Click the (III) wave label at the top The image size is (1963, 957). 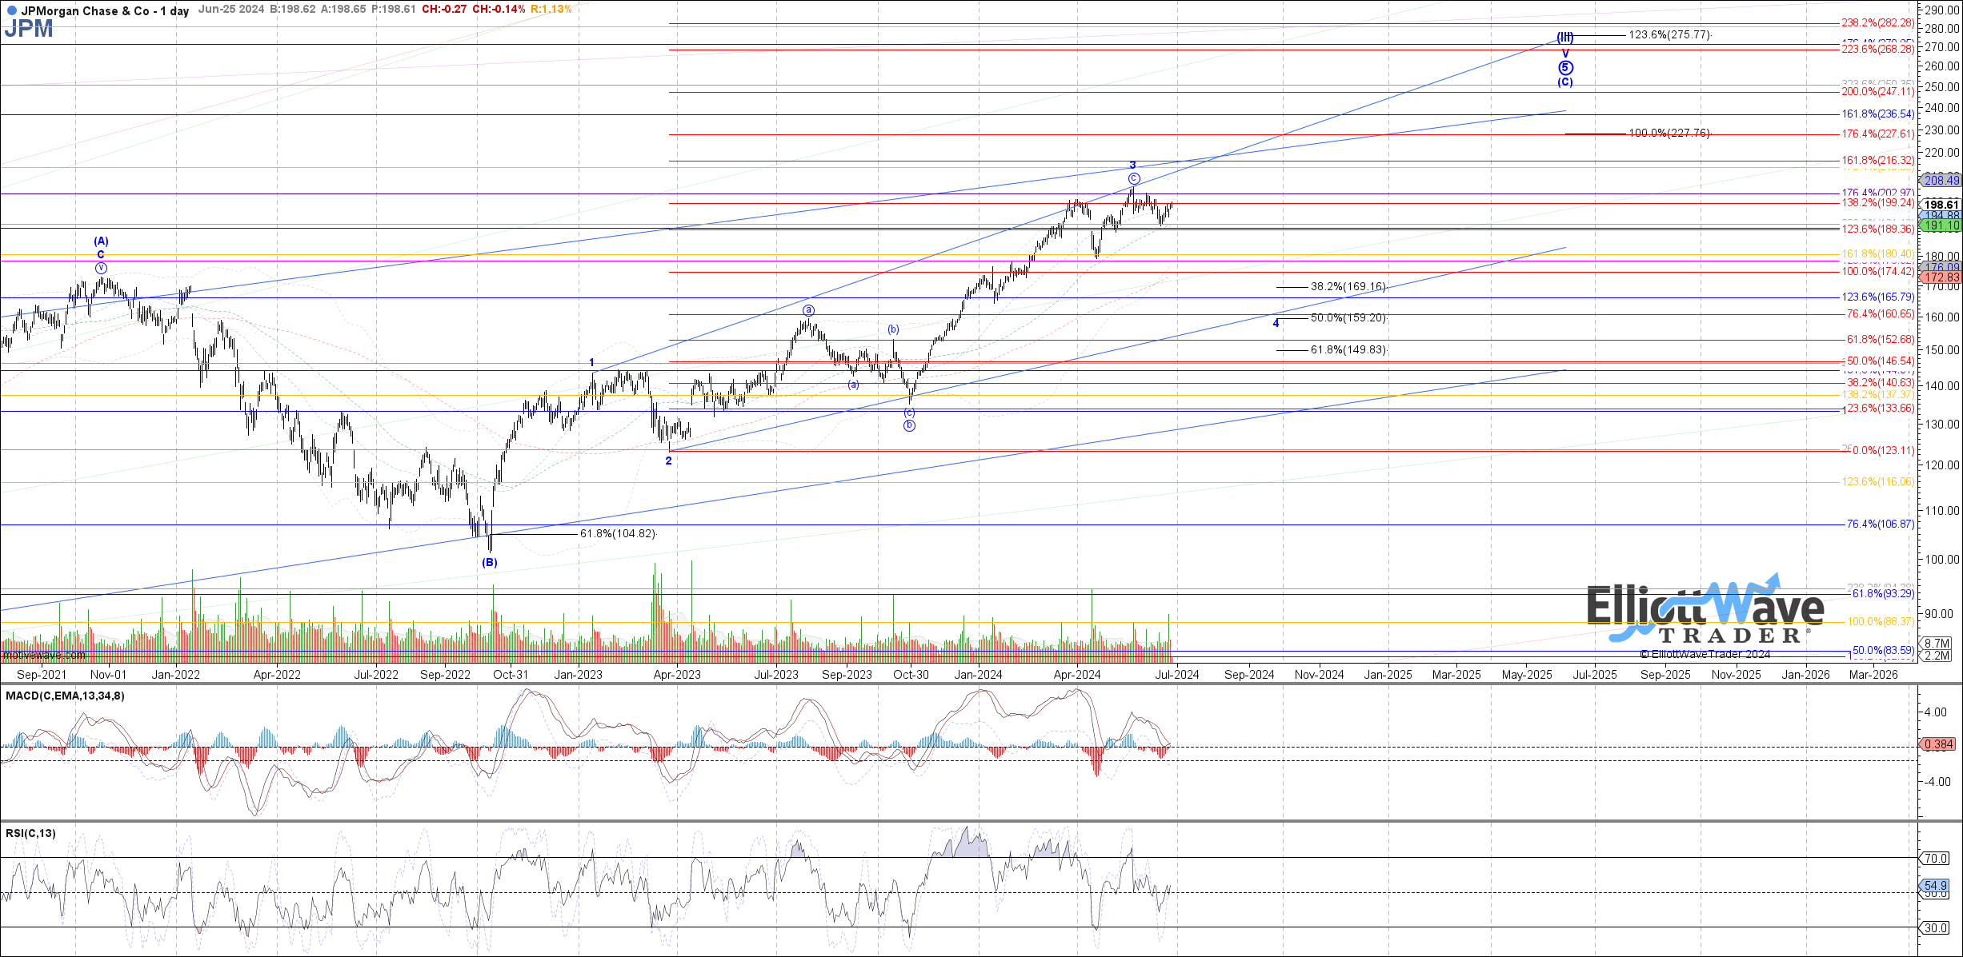click(x=1565, y=37)
